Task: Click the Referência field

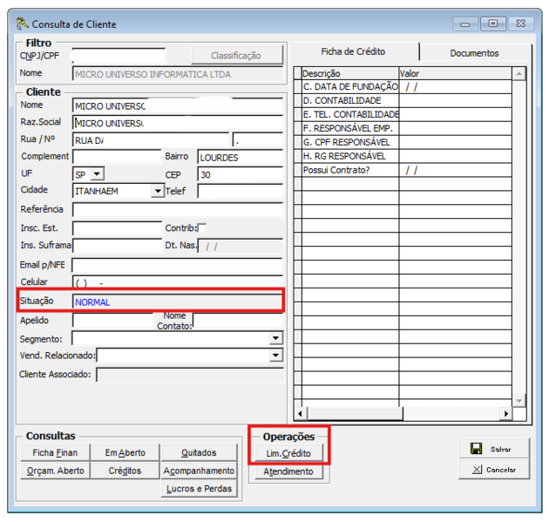Action: click(178, 210)
